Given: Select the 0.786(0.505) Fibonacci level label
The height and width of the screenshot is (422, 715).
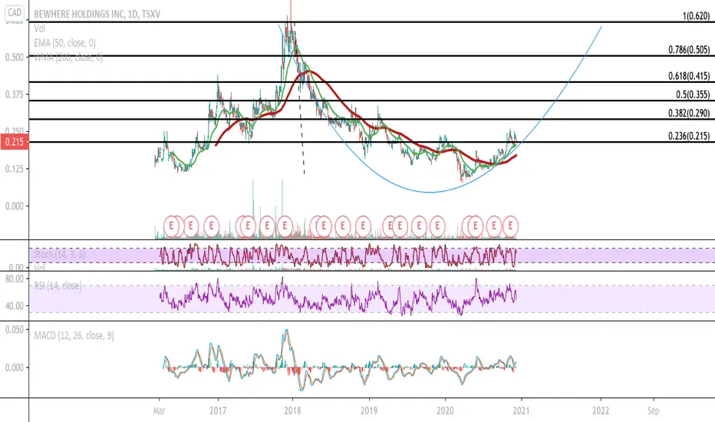Looking at the screenshot, I should pos(689,50).
